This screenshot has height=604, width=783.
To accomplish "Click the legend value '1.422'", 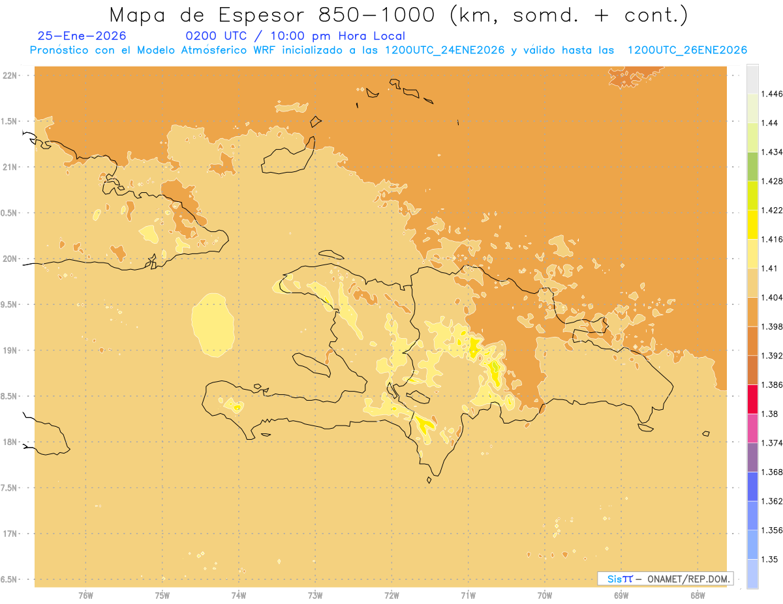I will click(772, 210).
